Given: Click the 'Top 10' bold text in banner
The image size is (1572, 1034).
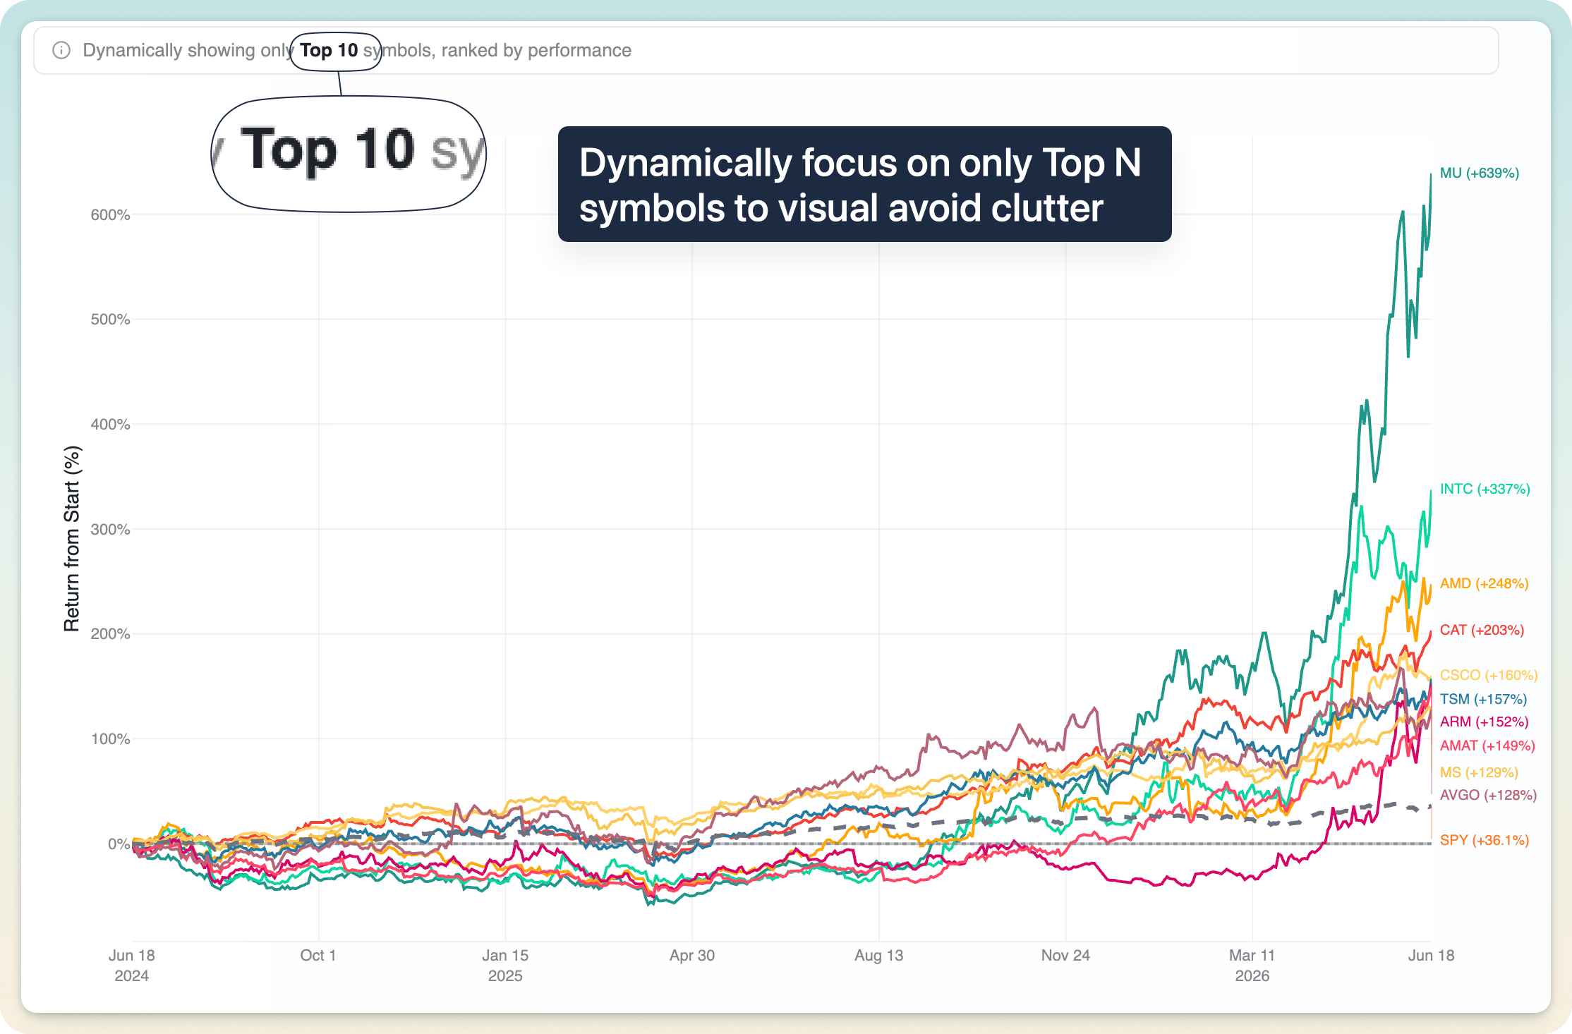Looking at the screenshot, I should pyautogui.click(x=329, y=50).
